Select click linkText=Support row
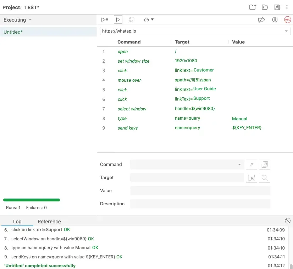This screenshot has width=293, height=269. 195,99
